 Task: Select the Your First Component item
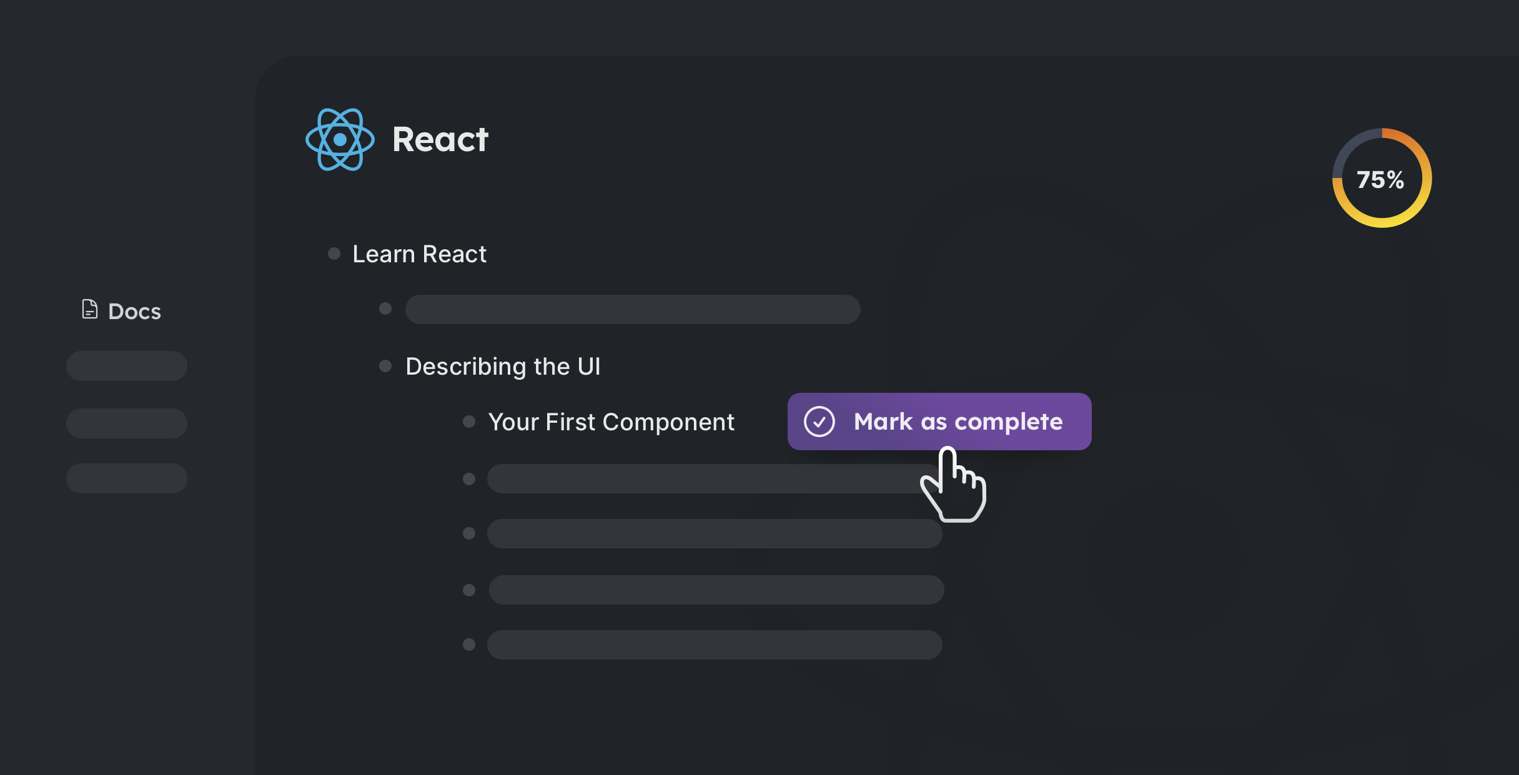611,422
